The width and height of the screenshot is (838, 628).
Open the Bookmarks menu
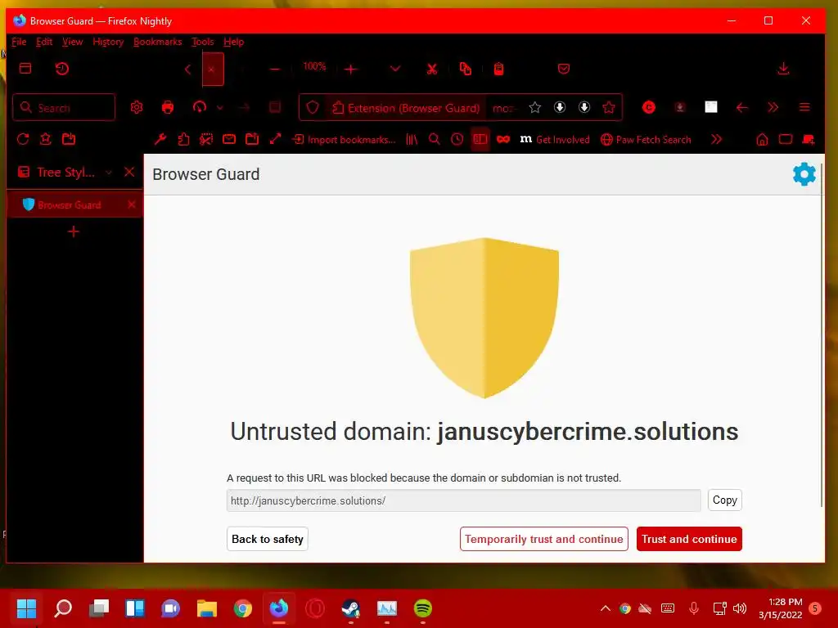157,42
